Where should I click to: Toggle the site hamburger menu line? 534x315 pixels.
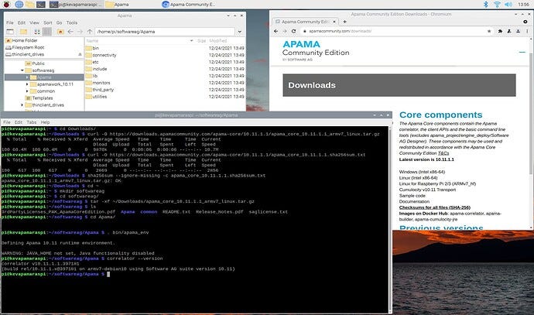coord(522,53)
